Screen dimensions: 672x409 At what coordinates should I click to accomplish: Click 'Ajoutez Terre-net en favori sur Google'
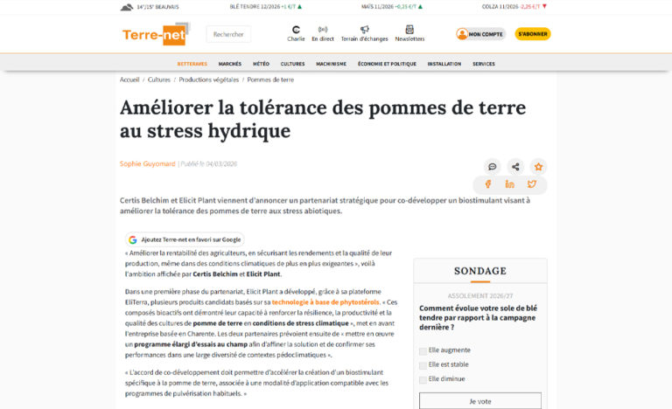(185, 239)
